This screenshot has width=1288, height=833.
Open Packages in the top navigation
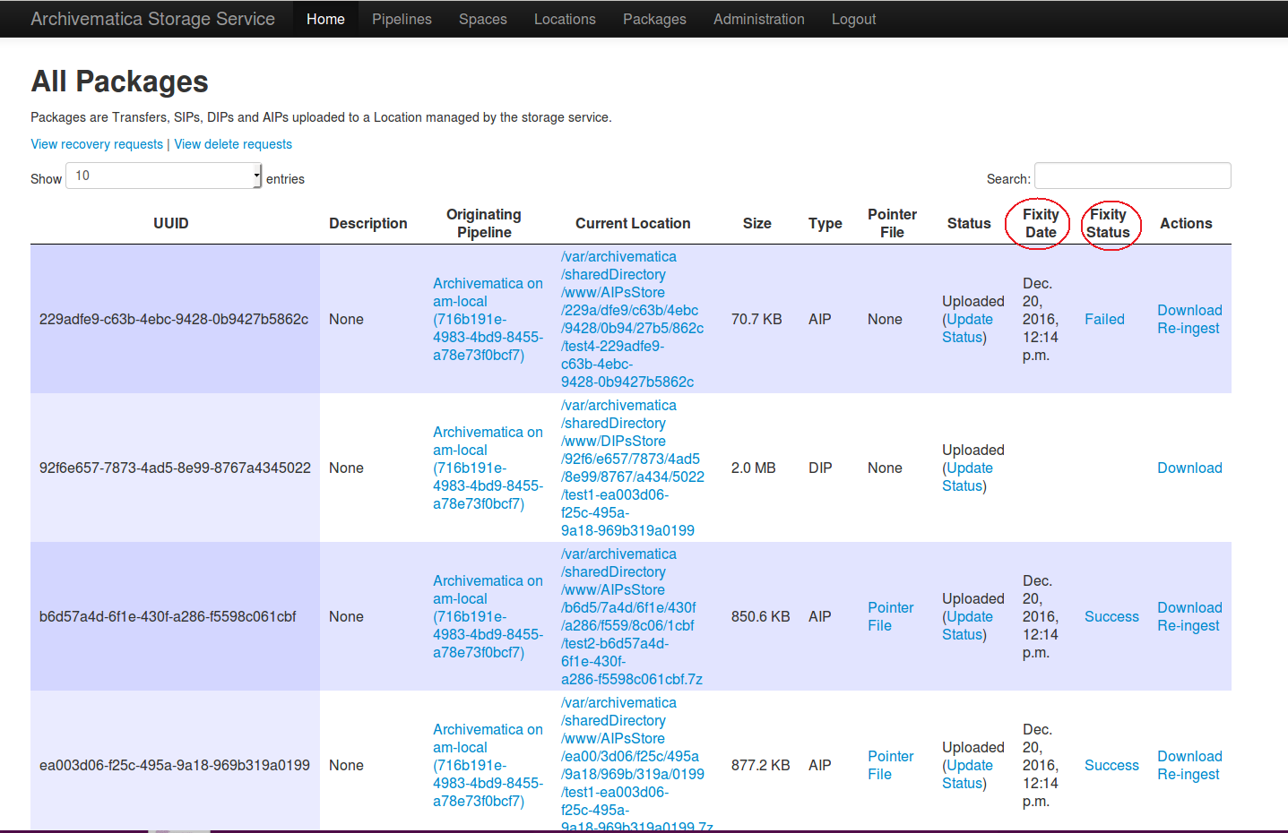[654, 19]
